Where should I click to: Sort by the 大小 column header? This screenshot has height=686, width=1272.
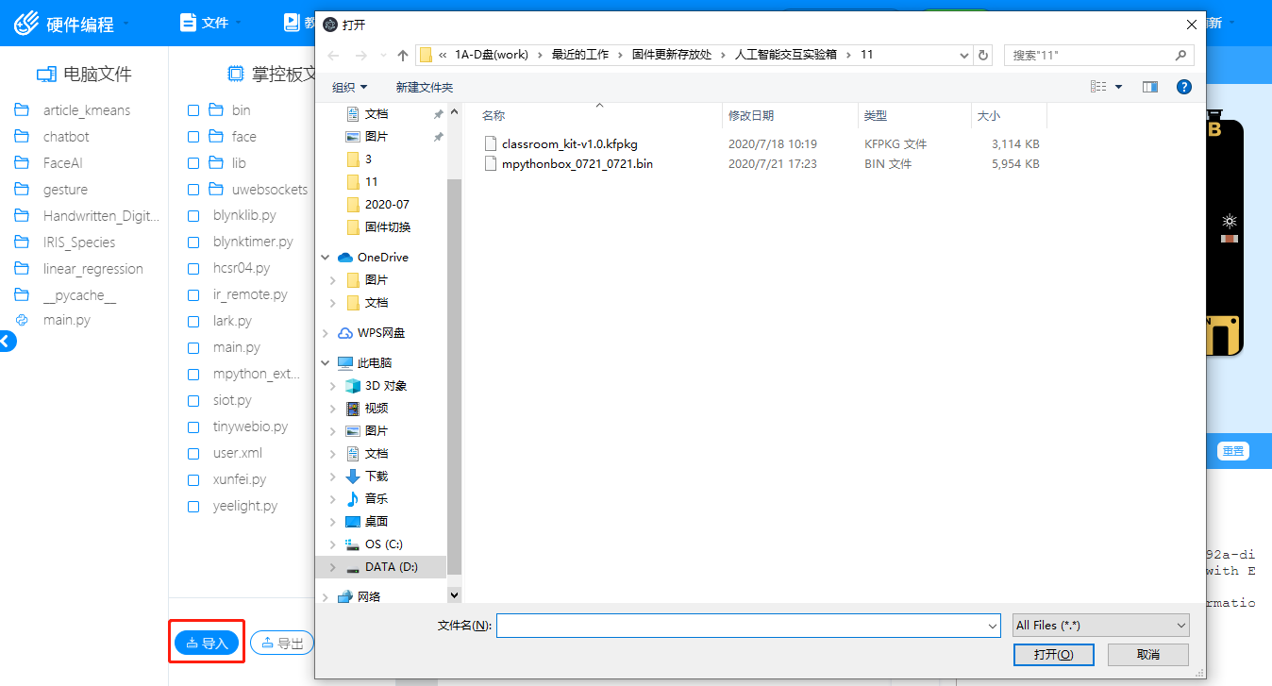[1009, 115]
